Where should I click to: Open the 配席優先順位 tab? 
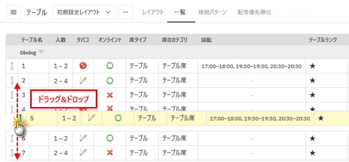(x=254, y=12)
